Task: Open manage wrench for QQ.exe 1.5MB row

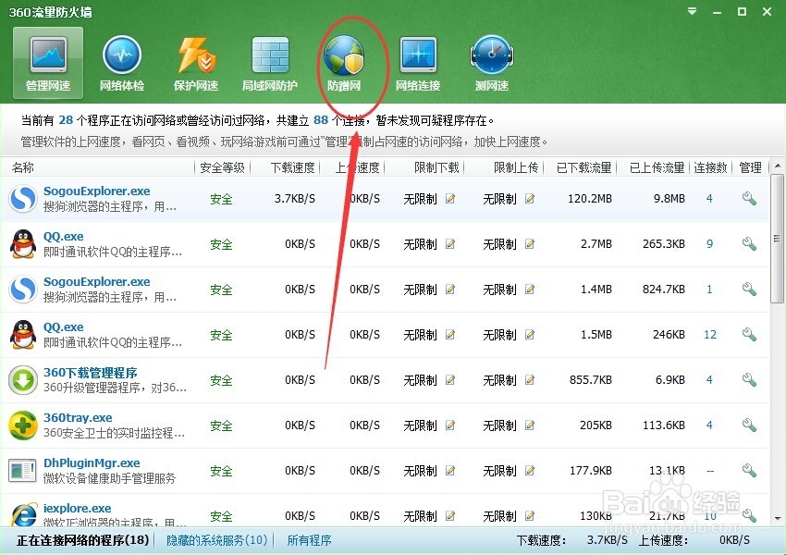Action: (749, 335)
